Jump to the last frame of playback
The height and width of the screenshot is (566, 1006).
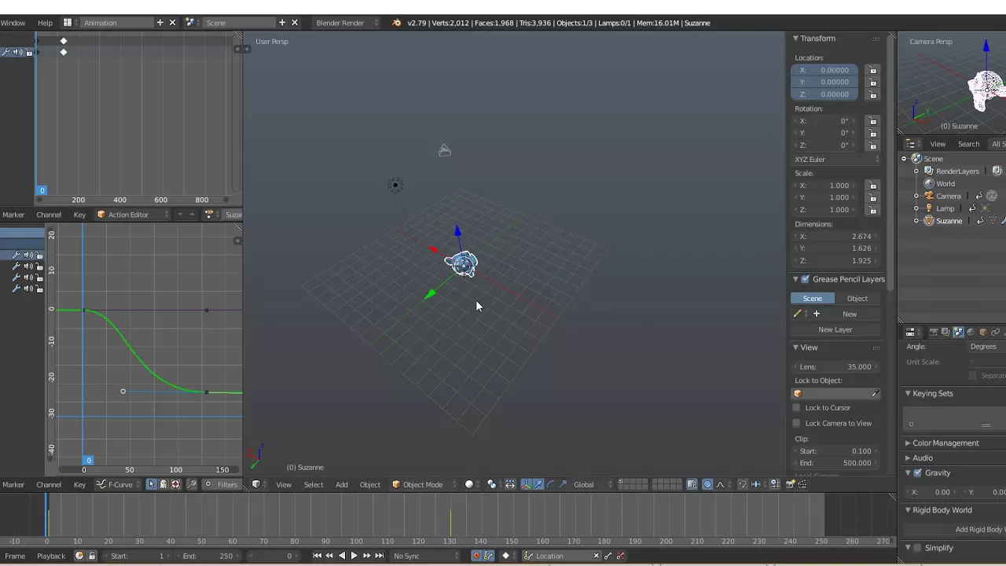pyautogui.click(x=379, y=556)
